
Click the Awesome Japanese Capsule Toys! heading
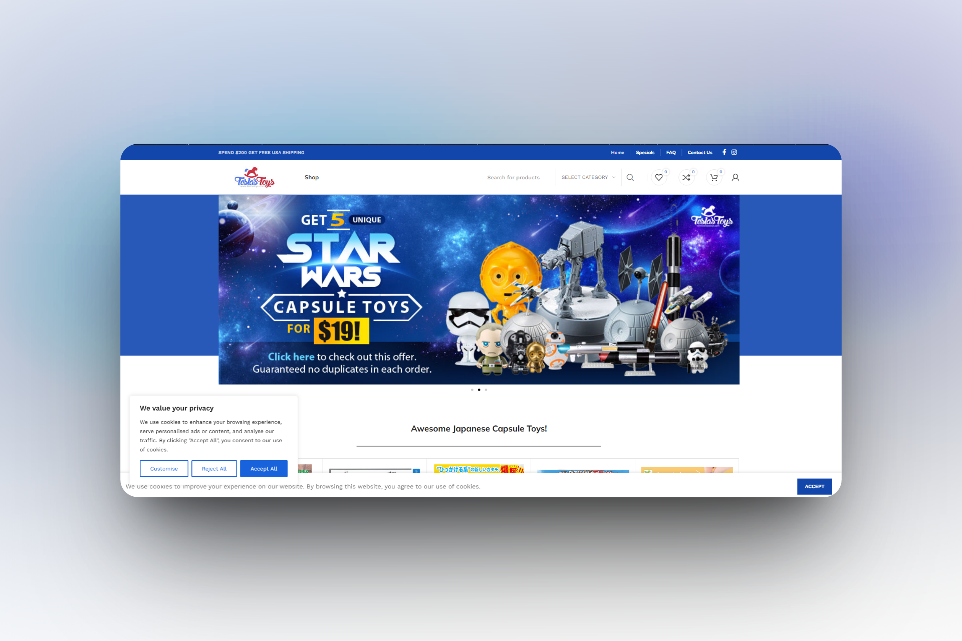point(479,429)
